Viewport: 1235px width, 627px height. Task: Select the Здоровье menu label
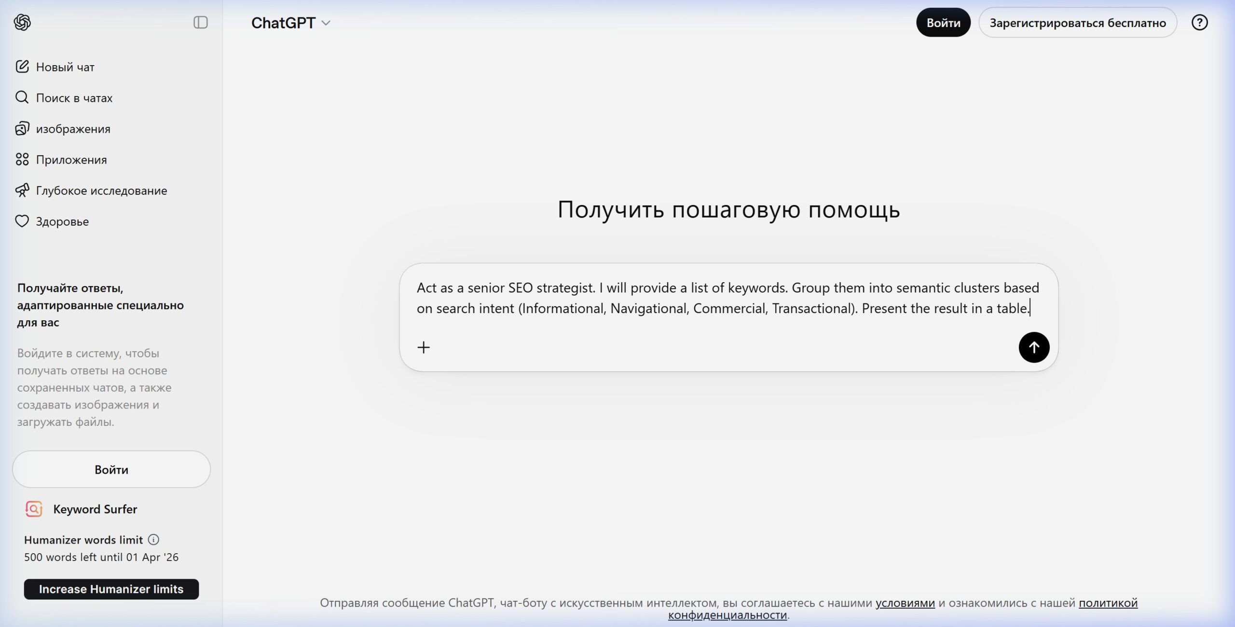(x=63, y=221)
